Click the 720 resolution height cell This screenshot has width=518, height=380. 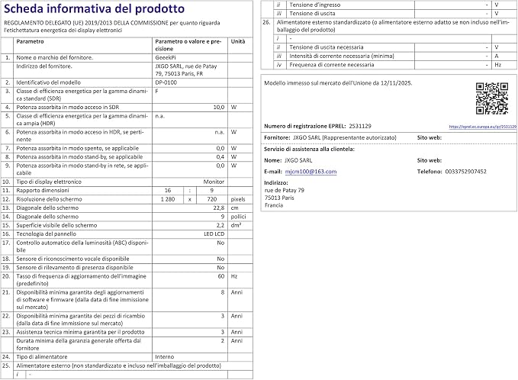pyautogui.click(x=212, y=199)
